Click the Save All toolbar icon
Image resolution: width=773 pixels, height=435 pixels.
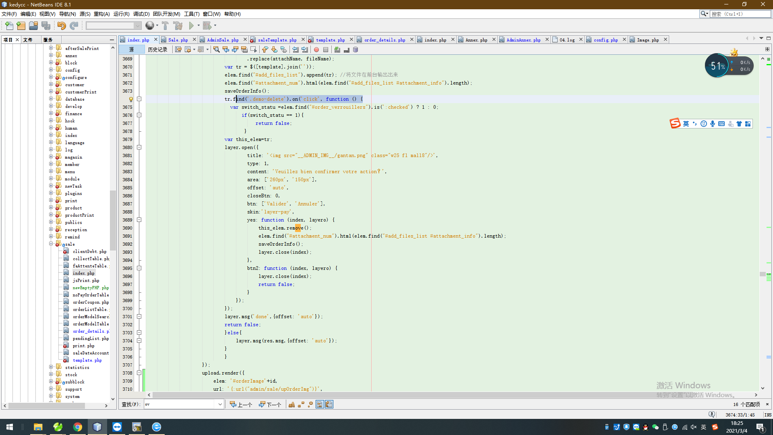46,26
